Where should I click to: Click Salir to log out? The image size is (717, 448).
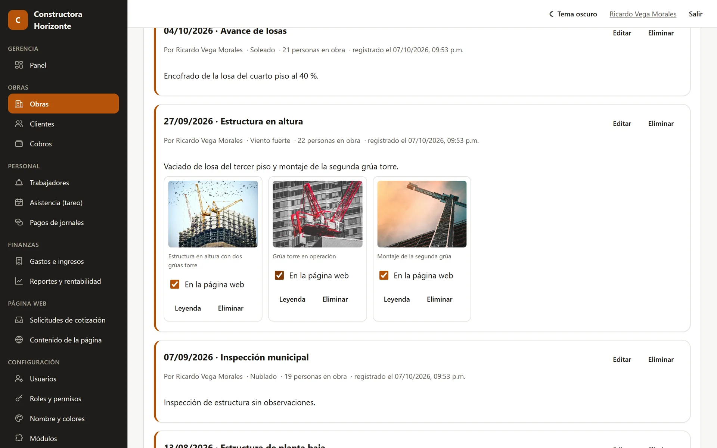click(695, 14)
